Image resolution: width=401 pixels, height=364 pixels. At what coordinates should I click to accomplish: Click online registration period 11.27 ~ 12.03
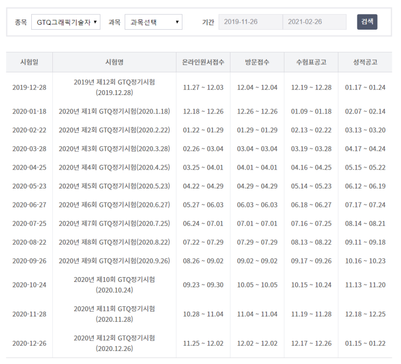tap(203, 87)
